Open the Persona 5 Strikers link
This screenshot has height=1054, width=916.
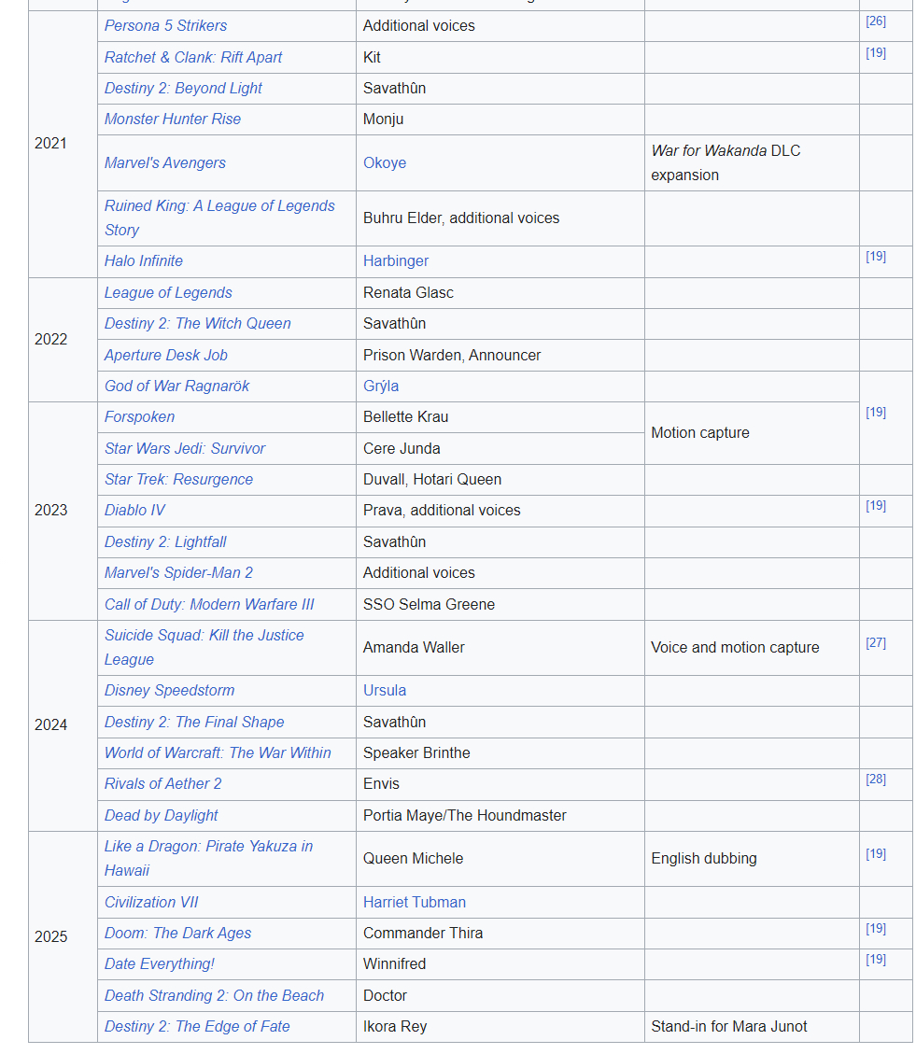click(165, 25)
